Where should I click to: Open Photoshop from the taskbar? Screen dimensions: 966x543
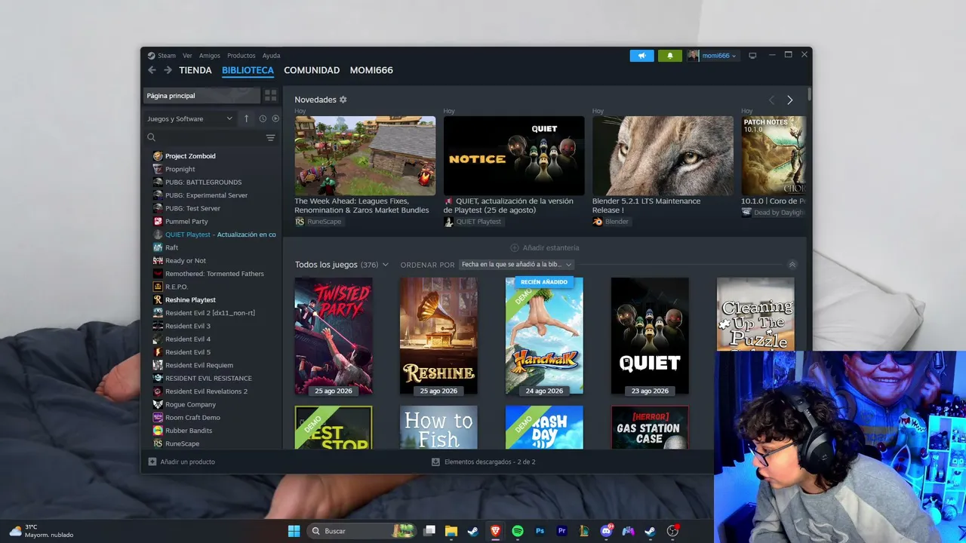tap(540, 531)
